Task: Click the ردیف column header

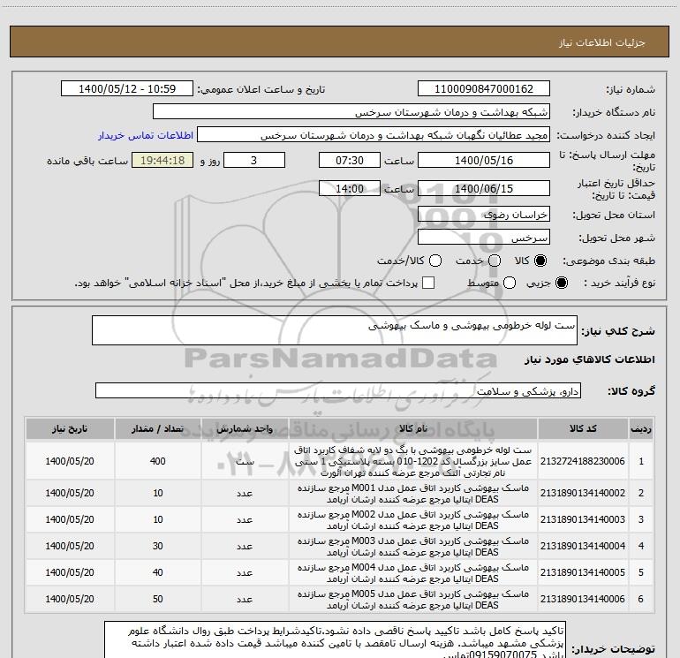Action: pos(641,429)
